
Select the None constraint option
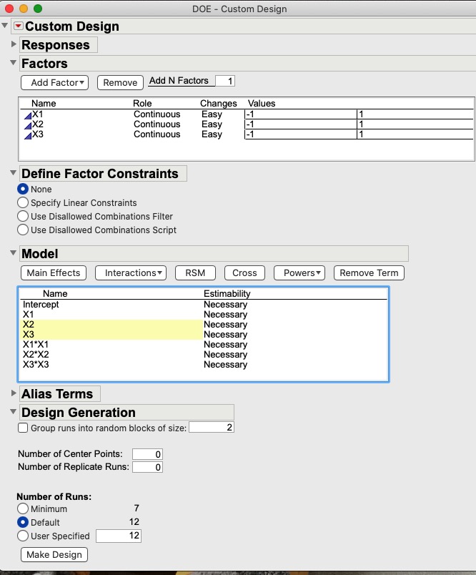[22, 189]
